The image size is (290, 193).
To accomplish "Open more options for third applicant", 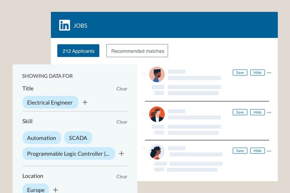I will click(269, 151).
